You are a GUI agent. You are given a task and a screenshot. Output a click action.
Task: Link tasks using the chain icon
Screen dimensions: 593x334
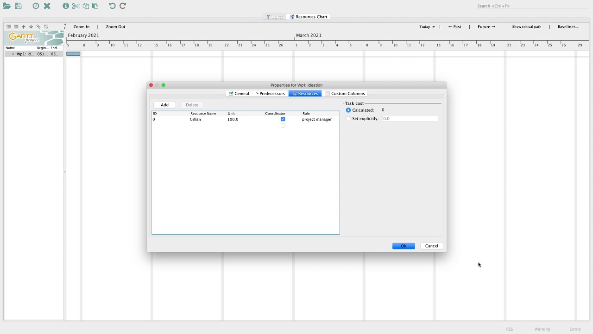pyautogui.click(x=38, y=27)
